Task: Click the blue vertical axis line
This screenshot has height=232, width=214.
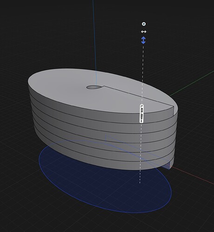Action: (94, 39)
